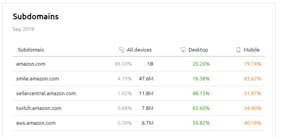Click the 47.6M traffic value
Viewport: 281px width, 137px height.
[146, 79]
